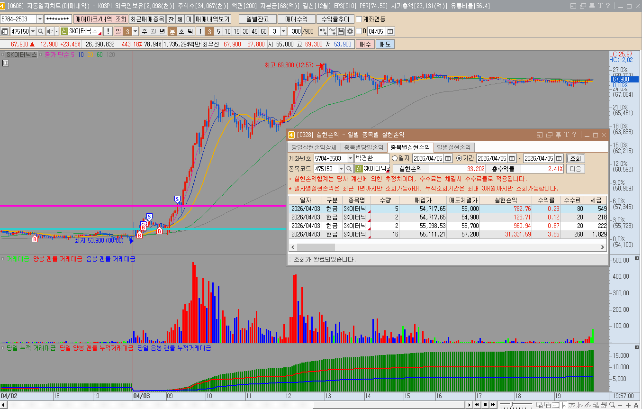Screen dimensions: 642x409
Task: Open calendar for 일자 date field
Action: (x=448, y=158)
